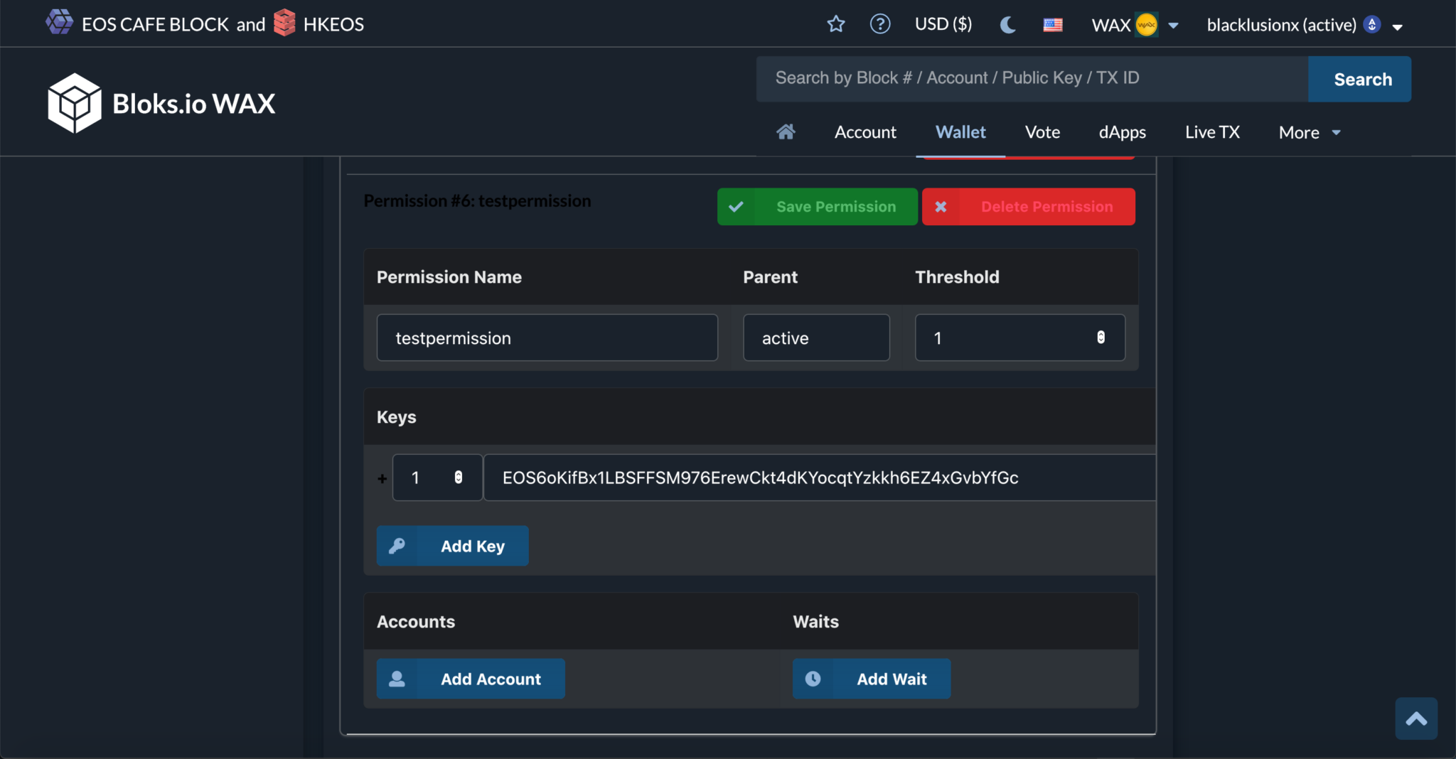Viewport: 1456px width, 759px height.
Task: Edit the active parent field
Action: [816, 338]
